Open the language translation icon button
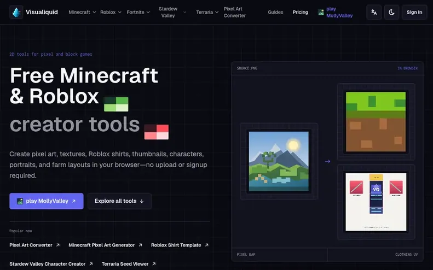Screen dimensions: 433x270 point(374,12)
